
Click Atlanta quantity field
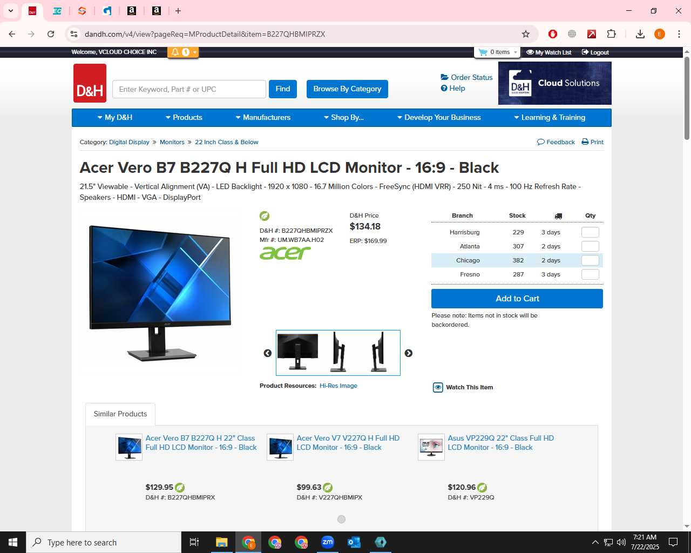(x=590, y=246)
